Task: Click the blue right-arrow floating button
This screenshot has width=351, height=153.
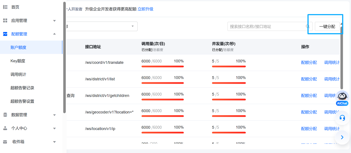Action: (342, 137)
